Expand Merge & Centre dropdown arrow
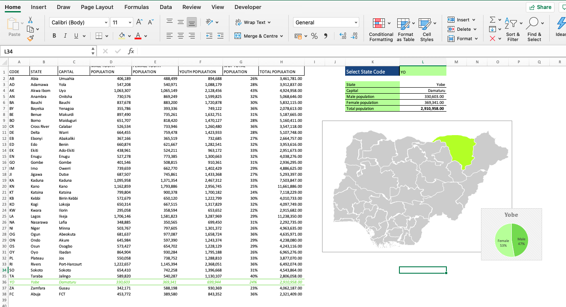 [282, 36]
